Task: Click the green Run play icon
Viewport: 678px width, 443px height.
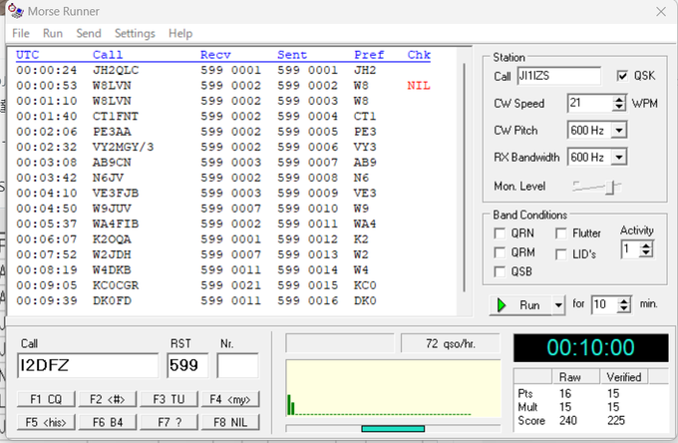Action: point(502,305)
